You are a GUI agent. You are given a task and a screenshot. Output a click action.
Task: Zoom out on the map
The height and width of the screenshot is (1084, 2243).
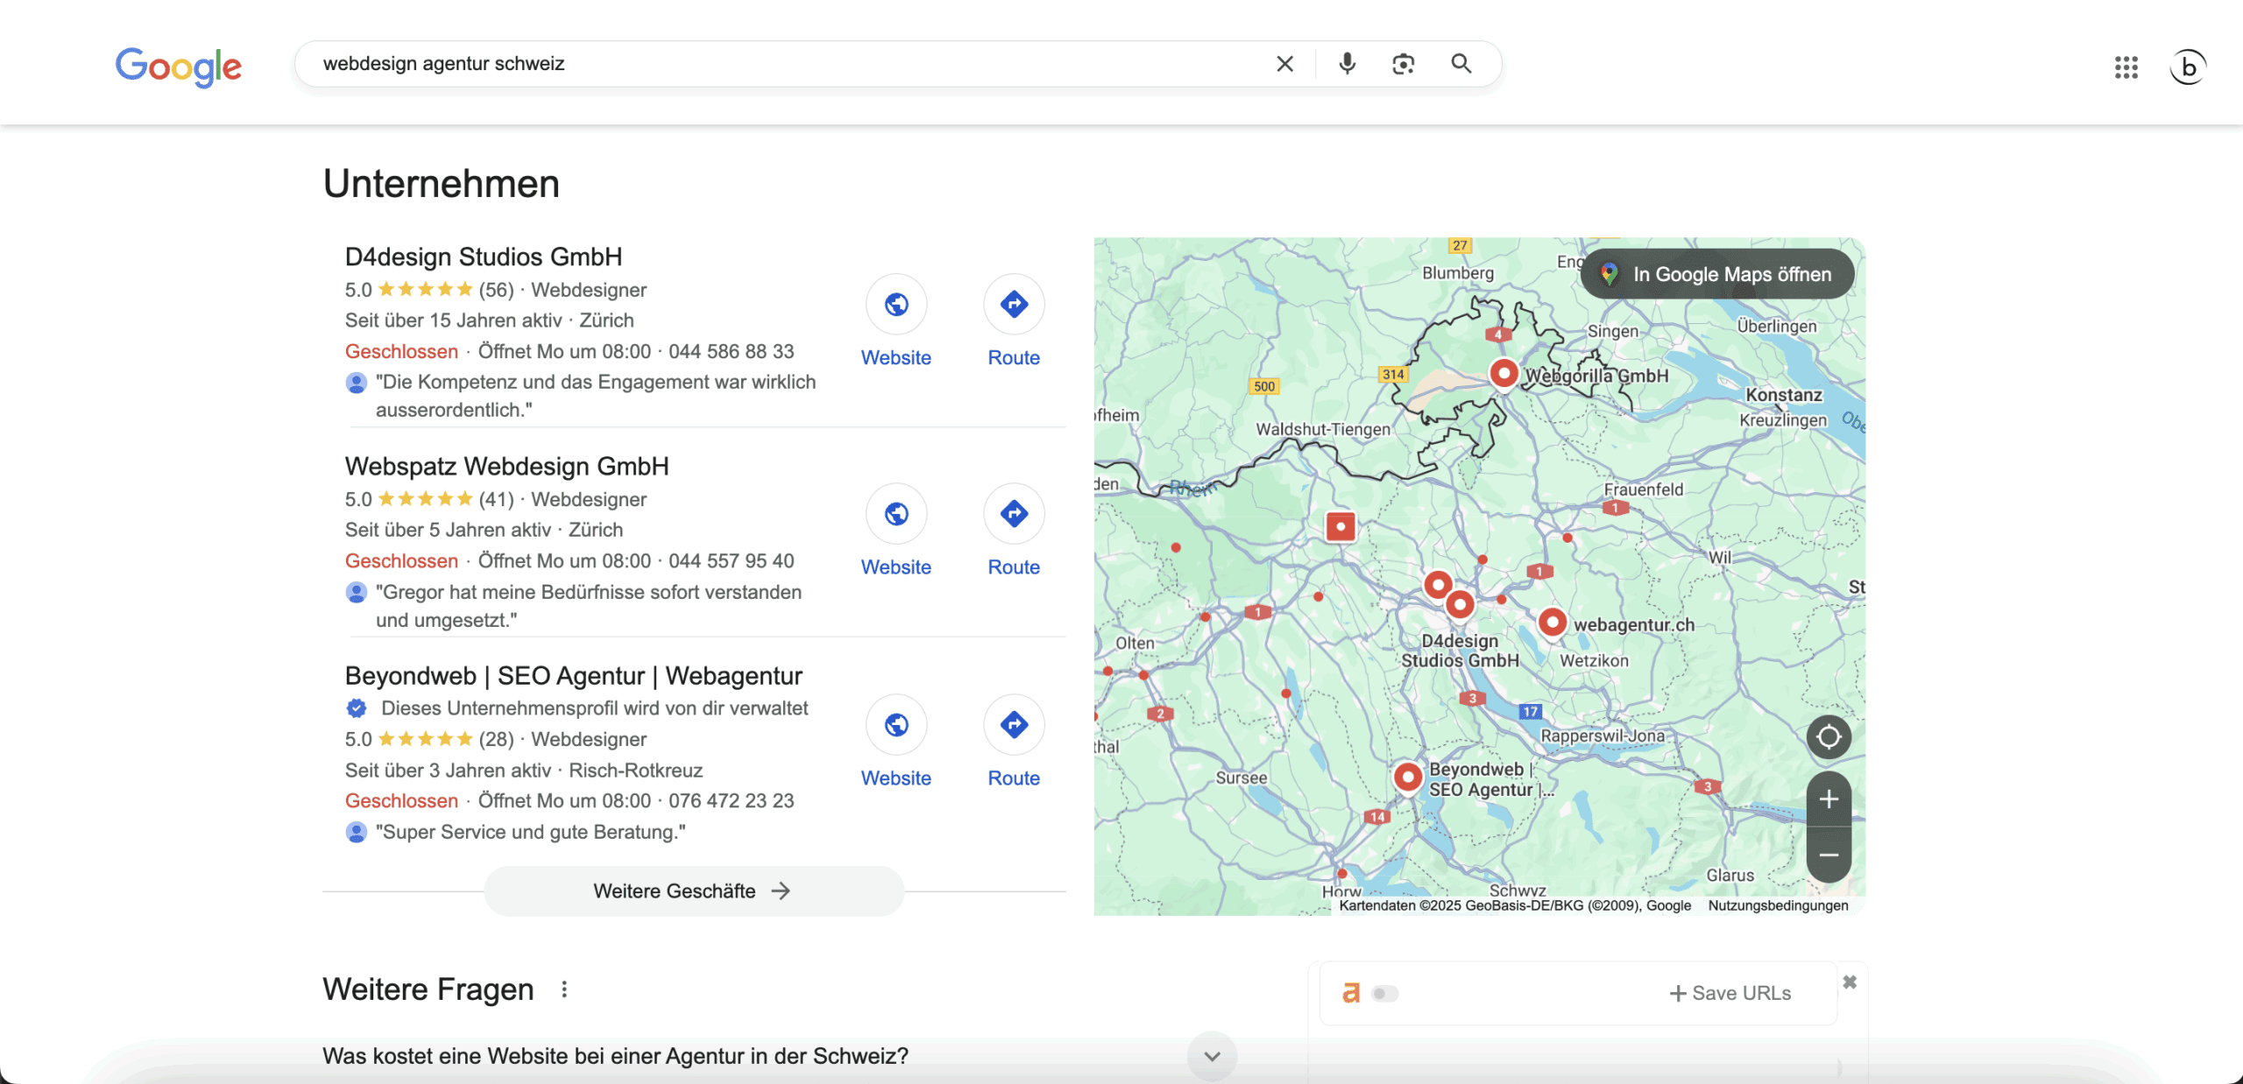coord(1829,855)
